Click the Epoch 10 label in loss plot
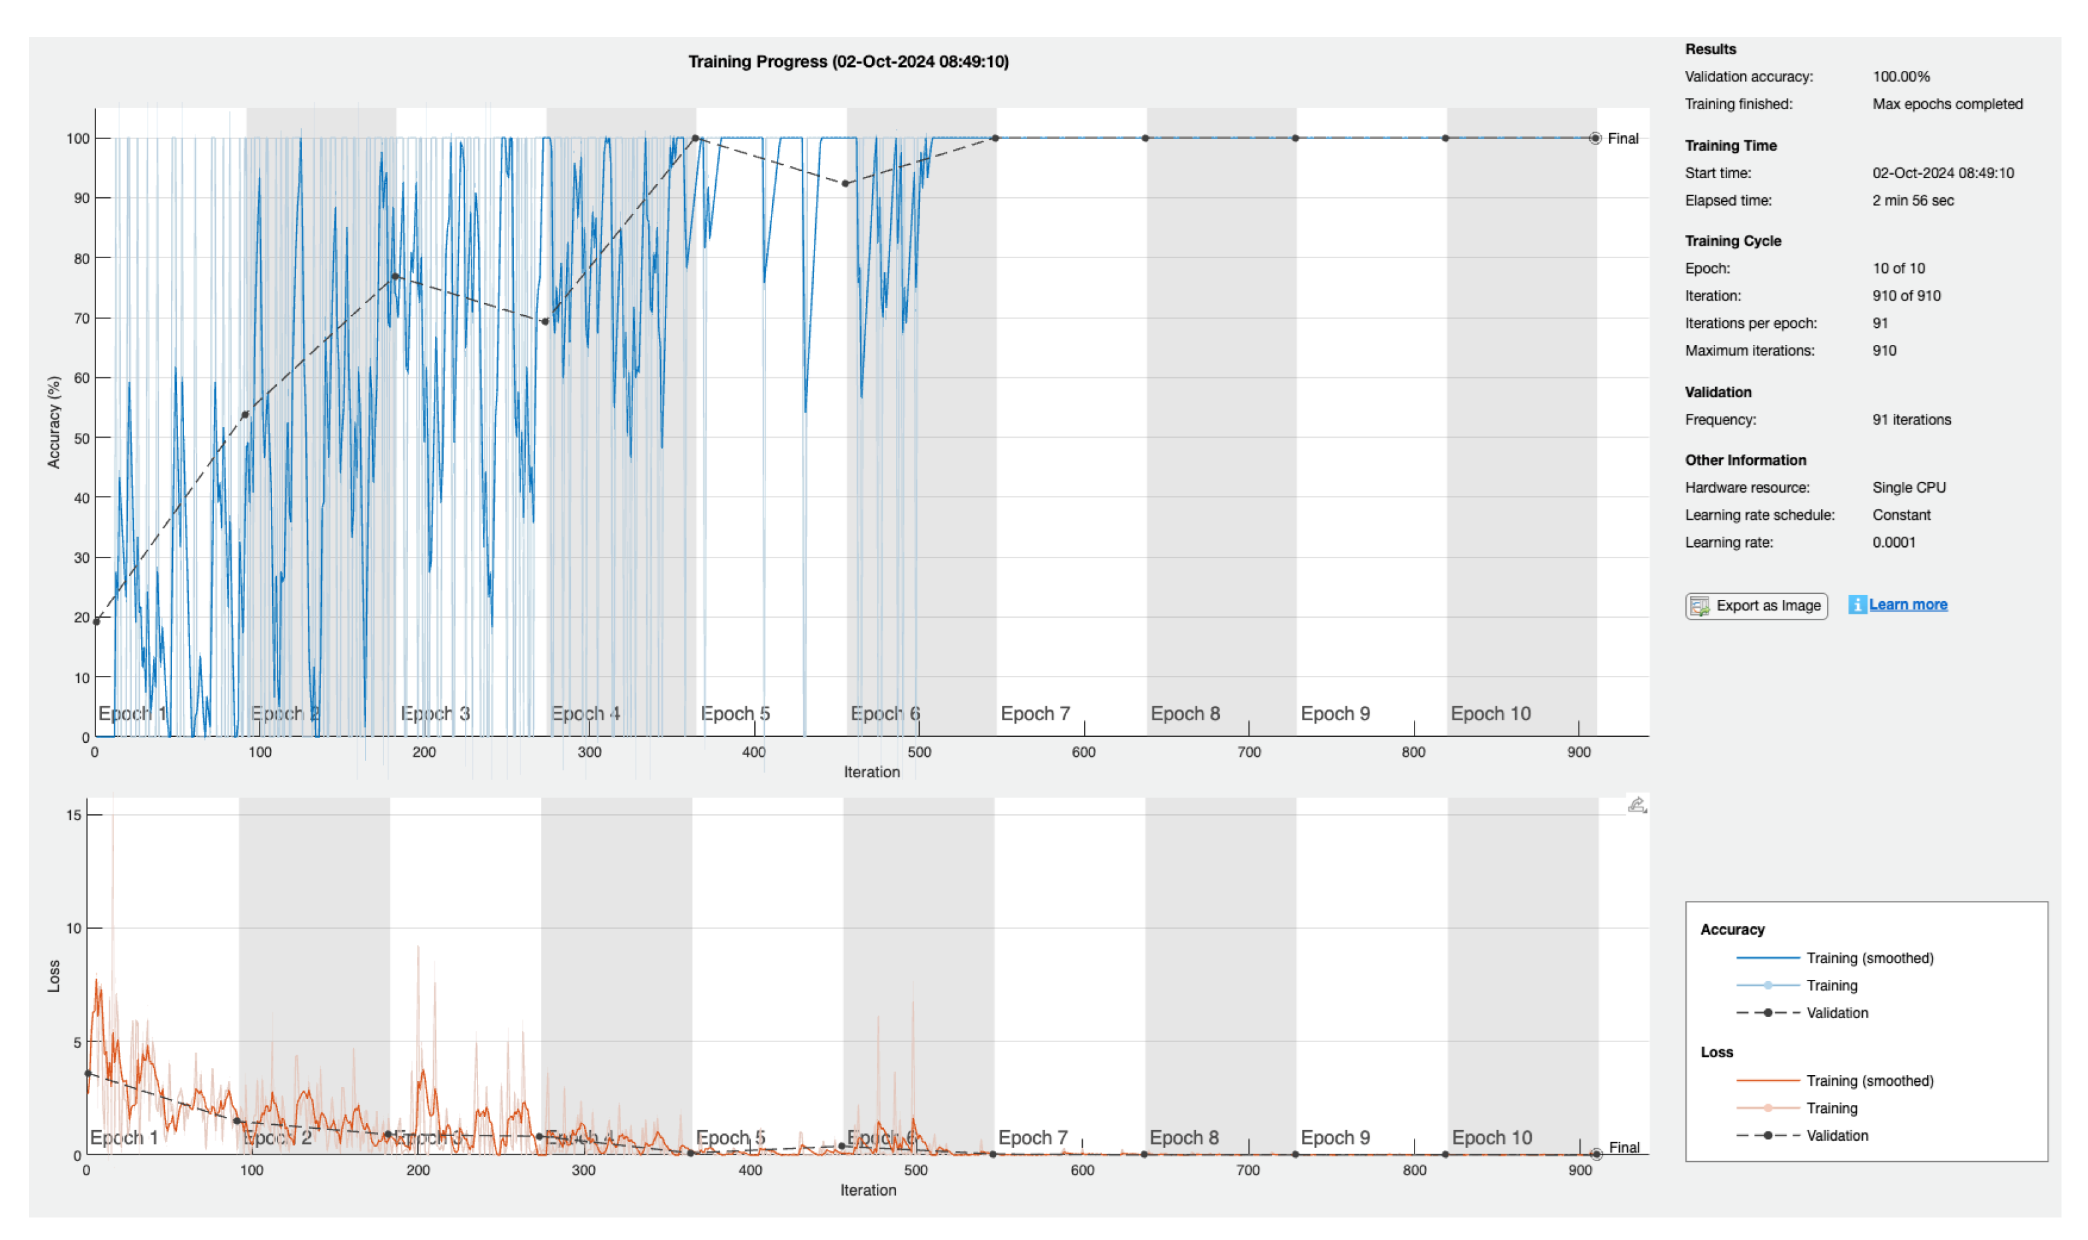Screen dimensions: 2088x1240 tap(1491, 1137)
